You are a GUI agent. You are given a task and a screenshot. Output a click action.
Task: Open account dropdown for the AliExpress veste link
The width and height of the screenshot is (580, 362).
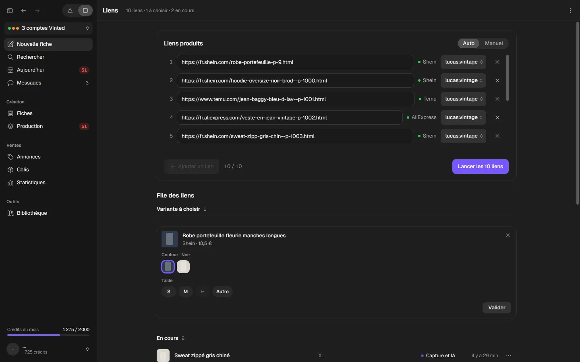tap(463, 117)
